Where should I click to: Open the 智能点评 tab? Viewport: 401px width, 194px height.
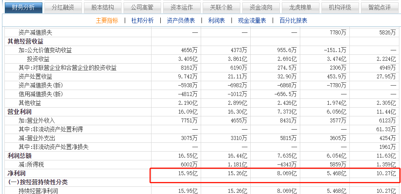379,7
